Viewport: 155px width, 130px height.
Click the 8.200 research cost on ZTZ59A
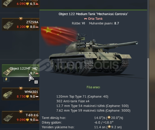pyautogui.click(x=21, y=27)
